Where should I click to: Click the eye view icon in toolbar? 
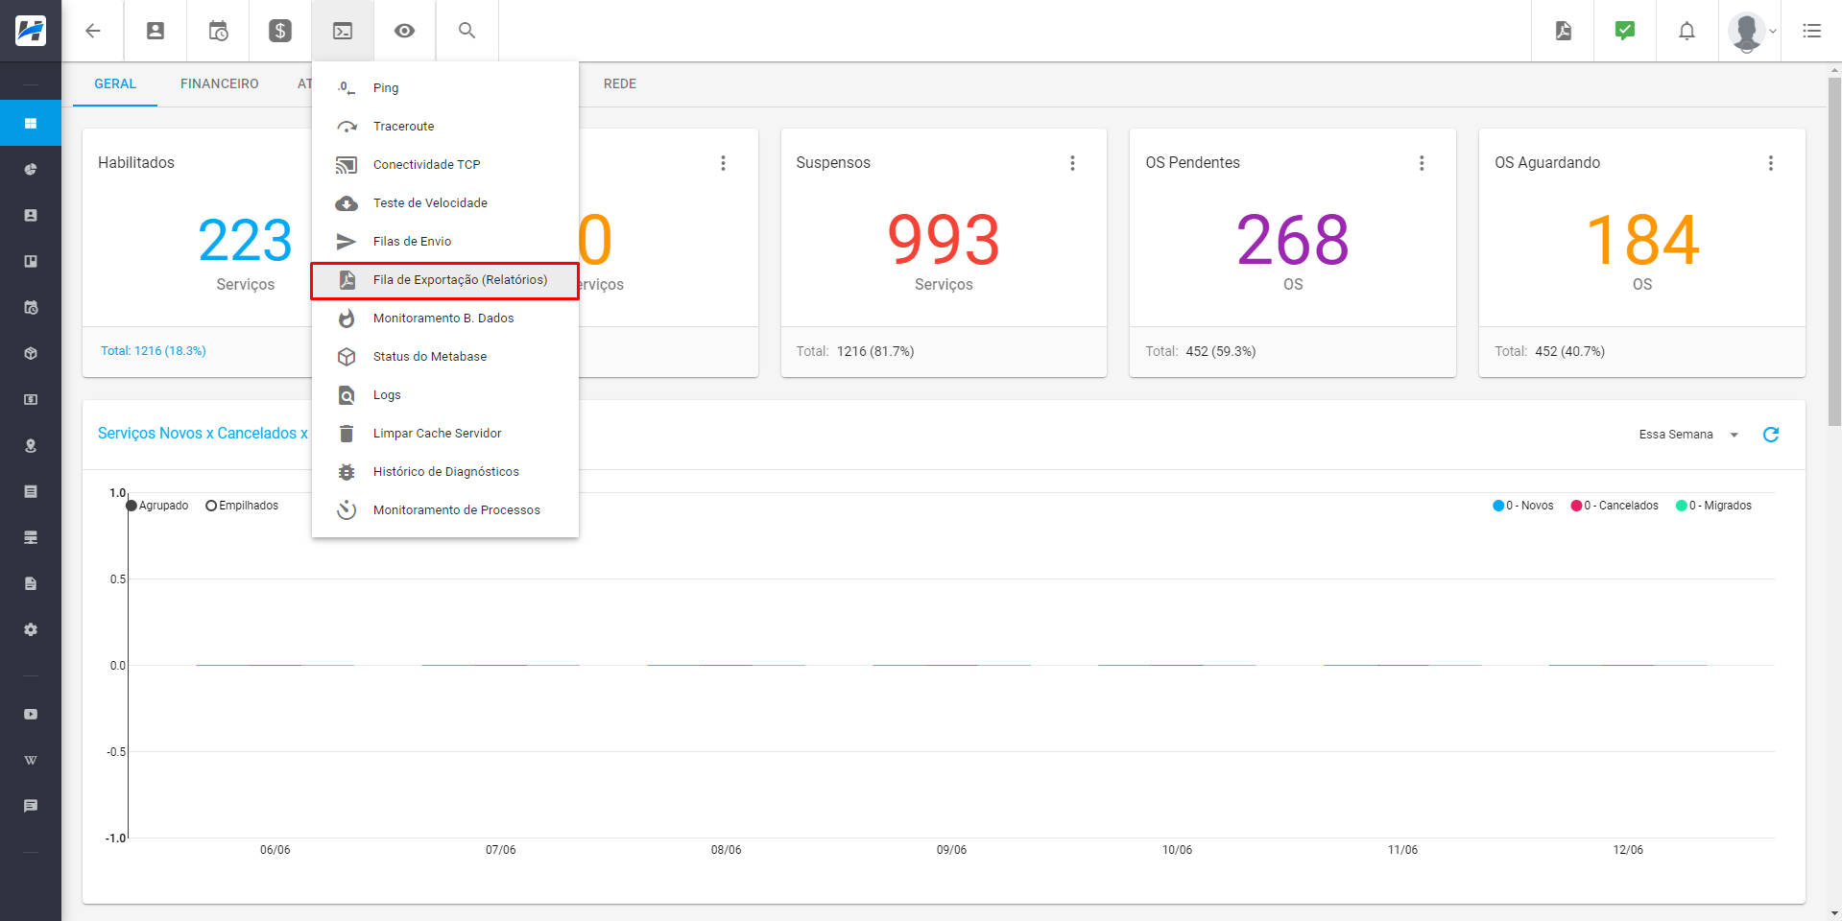click(405, 31)
